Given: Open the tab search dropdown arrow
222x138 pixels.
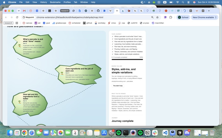Looking at the screenshot, I should click(x=19, y=11).
